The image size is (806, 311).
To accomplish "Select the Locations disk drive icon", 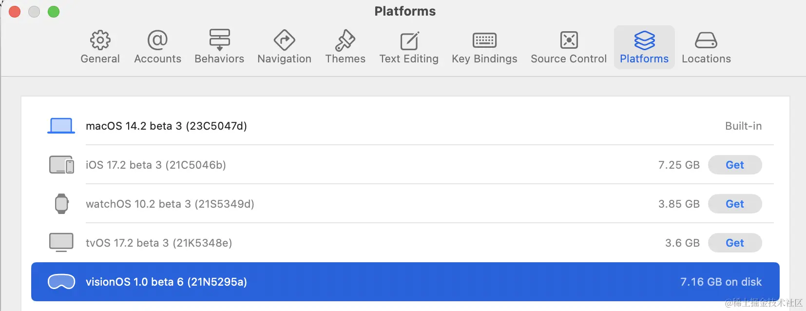I will click(706, 40).
